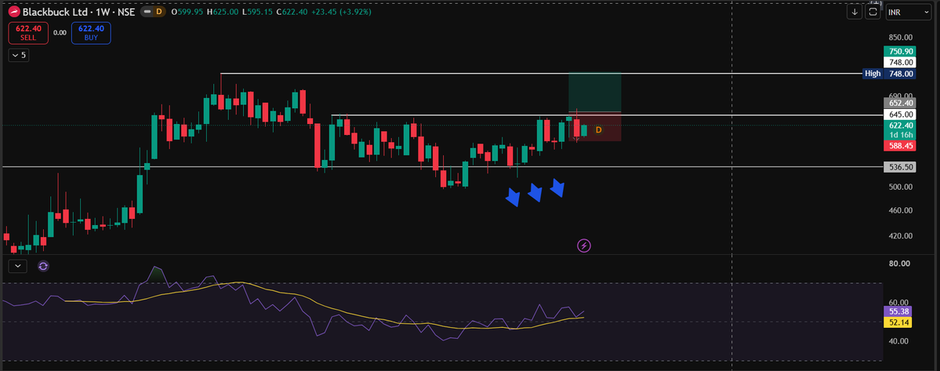The image size is (940, 371).
Task: Click the 80.00 RSI axis label
Action: [901, 263]
